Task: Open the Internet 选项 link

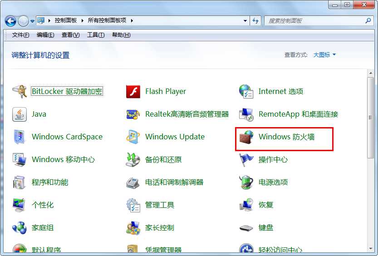Action: (281, 91)
